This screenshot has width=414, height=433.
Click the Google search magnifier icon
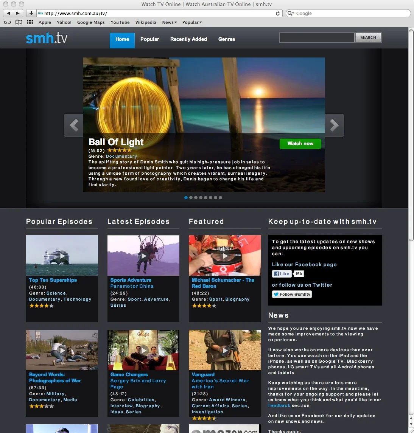290,13
